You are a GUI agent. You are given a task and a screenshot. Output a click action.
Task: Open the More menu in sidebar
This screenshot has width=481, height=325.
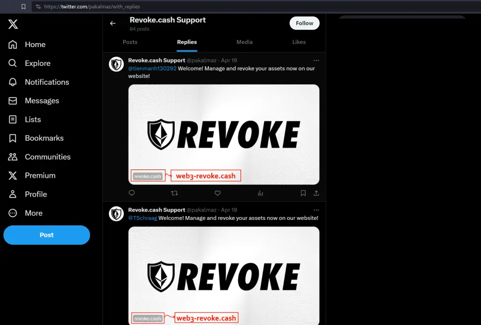(x=25, y=213)
